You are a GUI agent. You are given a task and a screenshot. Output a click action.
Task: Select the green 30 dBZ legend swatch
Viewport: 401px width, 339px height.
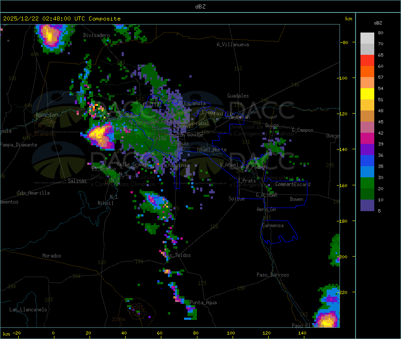(367, 183)
